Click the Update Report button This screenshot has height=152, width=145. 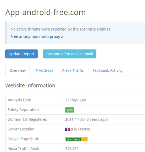pos(21,54)
